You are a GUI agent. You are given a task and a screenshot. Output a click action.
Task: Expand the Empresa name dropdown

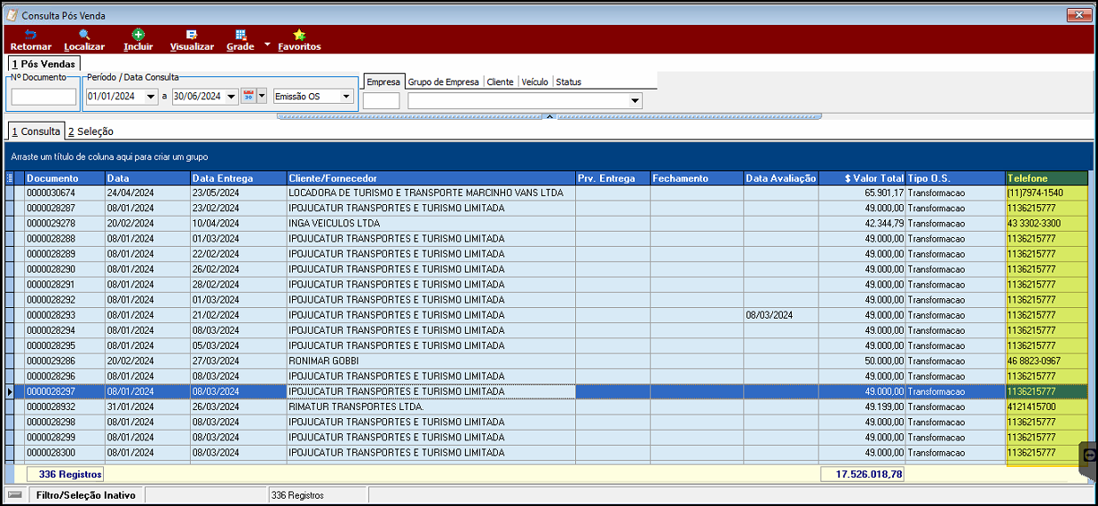635,101
